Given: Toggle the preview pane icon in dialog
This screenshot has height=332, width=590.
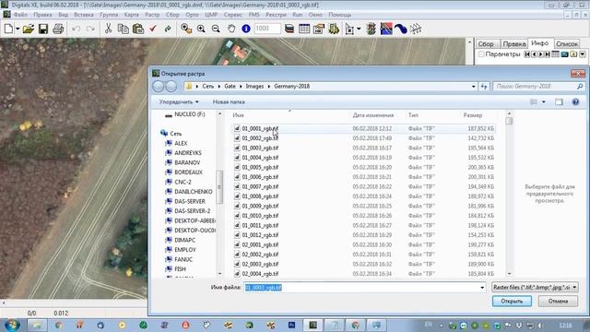Looking at the screenshot, I should click(559, 102).
